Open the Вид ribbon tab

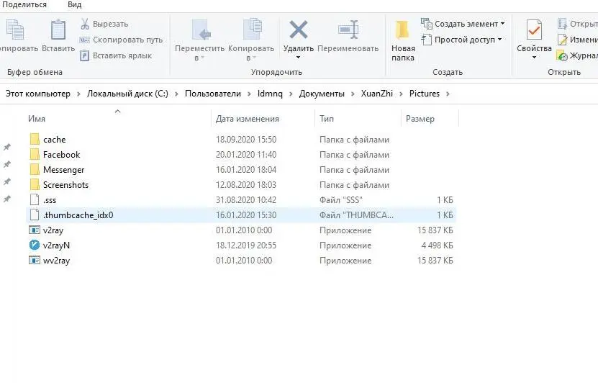74,5
